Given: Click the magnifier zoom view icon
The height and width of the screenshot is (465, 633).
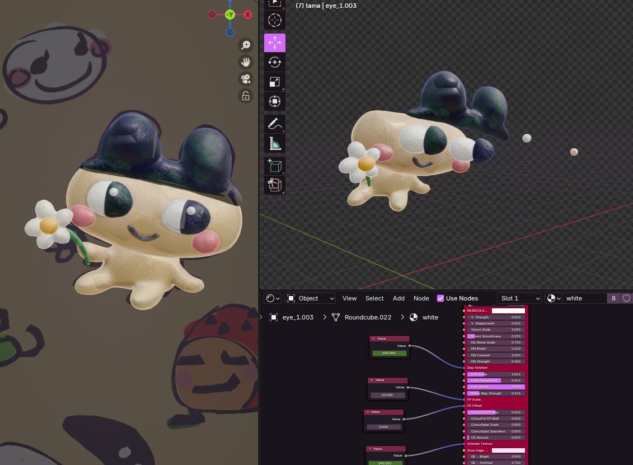Looking at the screenshot, I should (x=246, y=45).
